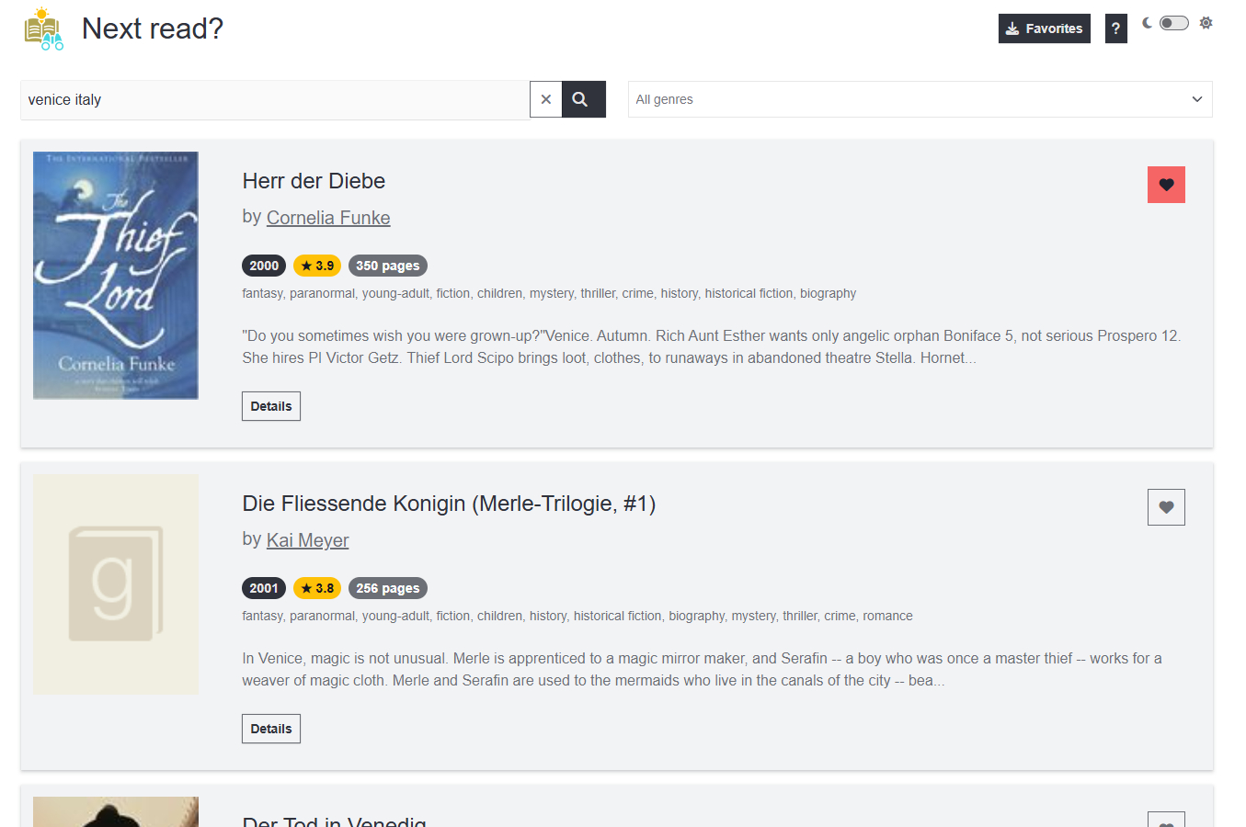
Task: Favorite Die Fliessende Konigin with heart button
Action: pyautogui.click(x=1166, y=507)
